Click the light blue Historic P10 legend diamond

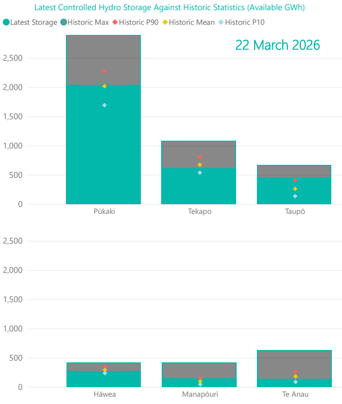click(220, 23)
